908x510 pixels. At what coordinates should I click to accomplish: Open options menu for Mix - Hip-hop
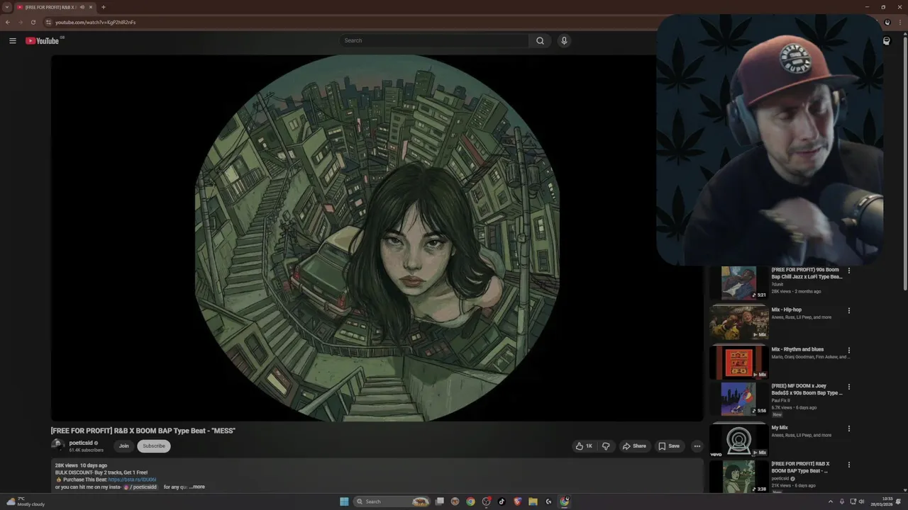click(x=848, y=310)
